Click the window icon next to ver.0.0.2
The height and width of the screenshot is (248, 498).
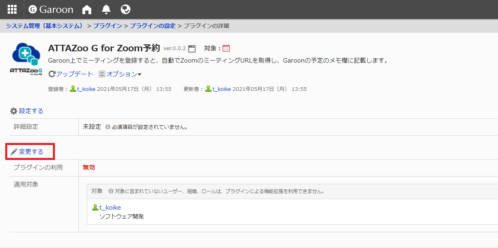pyautogui.click(x=192, y=48)
